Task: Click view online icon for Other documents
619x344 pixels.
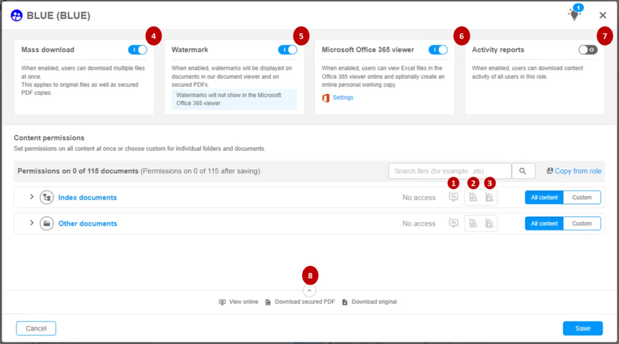Action: coord(453,223)
